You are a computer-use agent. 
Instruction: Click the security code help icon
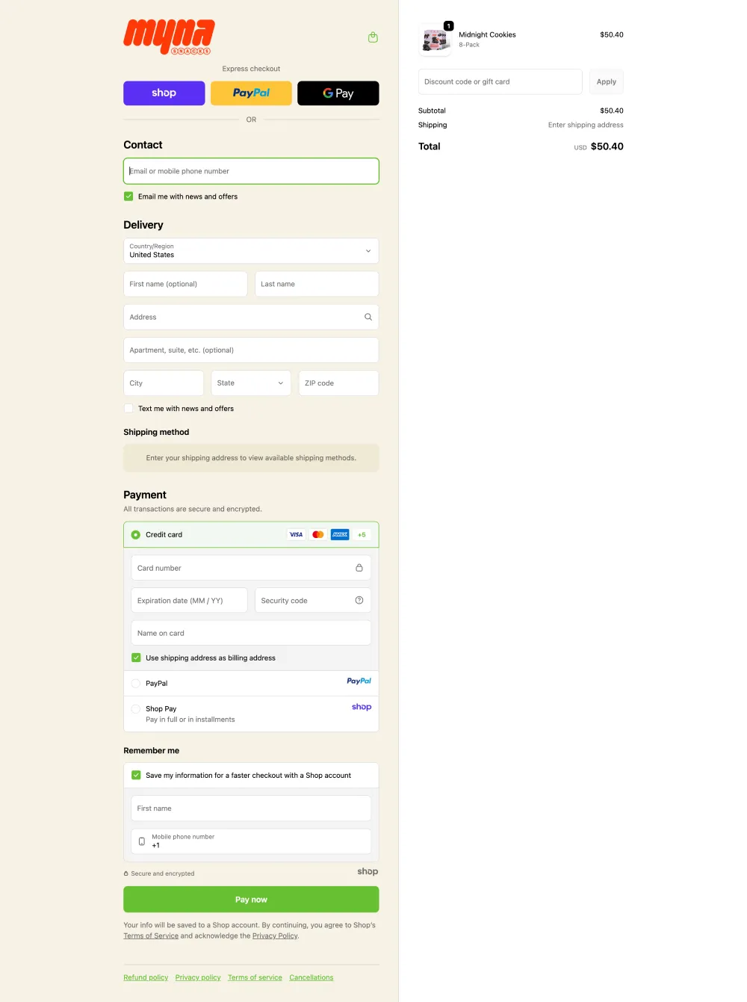(359, 600)
